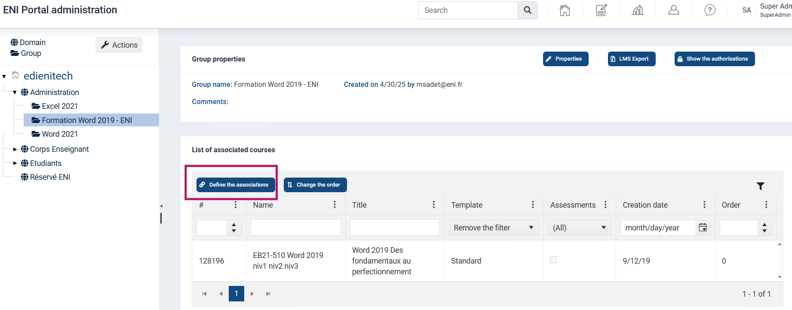This screenshot has width=792, height=310.
Task: Select Word 2021 group in tree
Action: point(60,134)
